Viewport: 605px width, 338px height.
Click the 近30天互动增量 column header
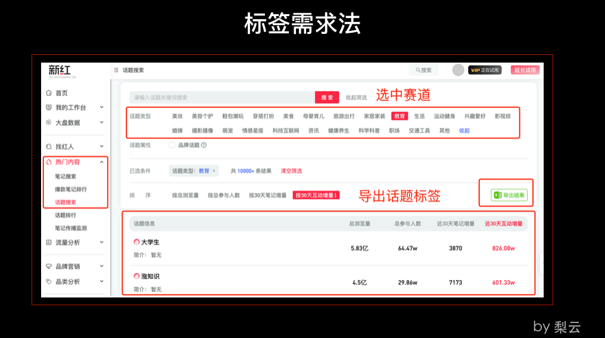point(504,224)
